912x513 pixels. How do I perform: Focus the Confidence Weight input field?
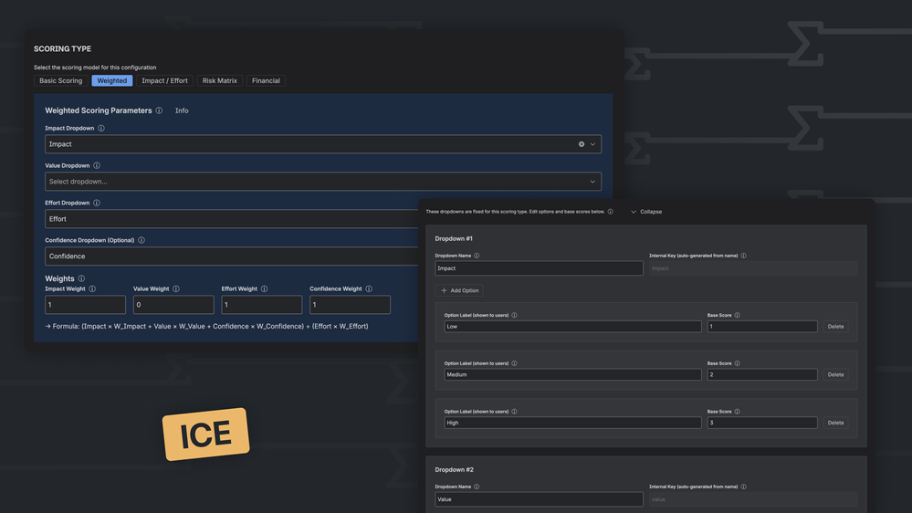(350, 305)
